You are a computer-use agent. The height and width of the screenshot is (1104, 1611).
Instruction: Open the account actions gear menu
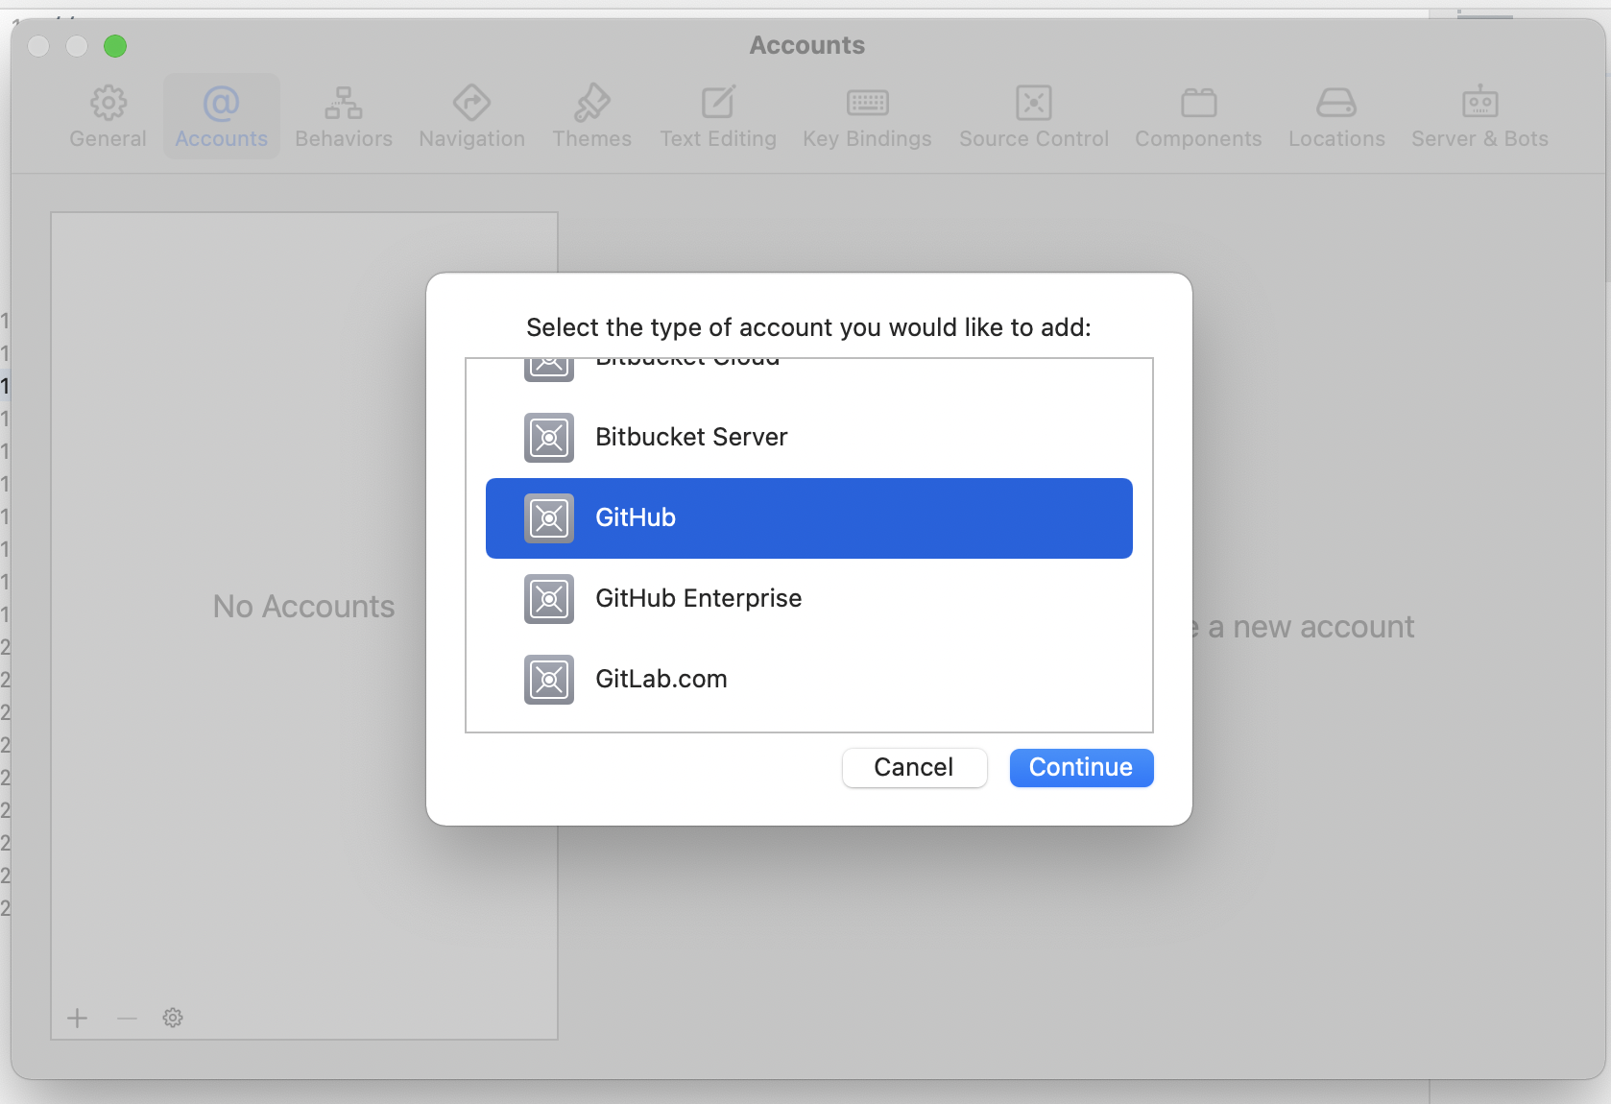(x=173, y=1018)
